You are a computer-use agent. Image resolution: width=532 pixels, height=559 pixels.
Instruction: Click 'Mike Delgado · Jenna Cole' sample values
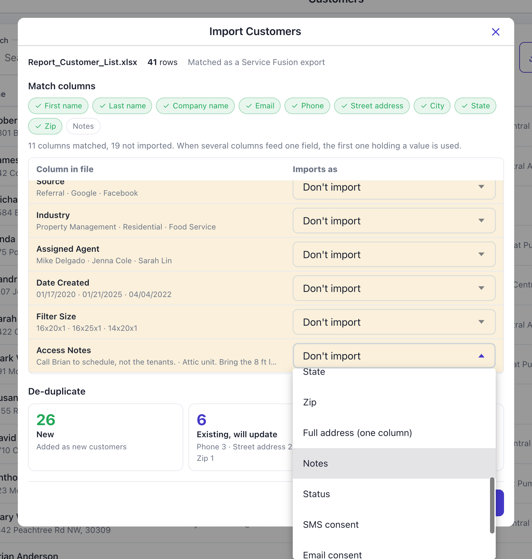104,261
